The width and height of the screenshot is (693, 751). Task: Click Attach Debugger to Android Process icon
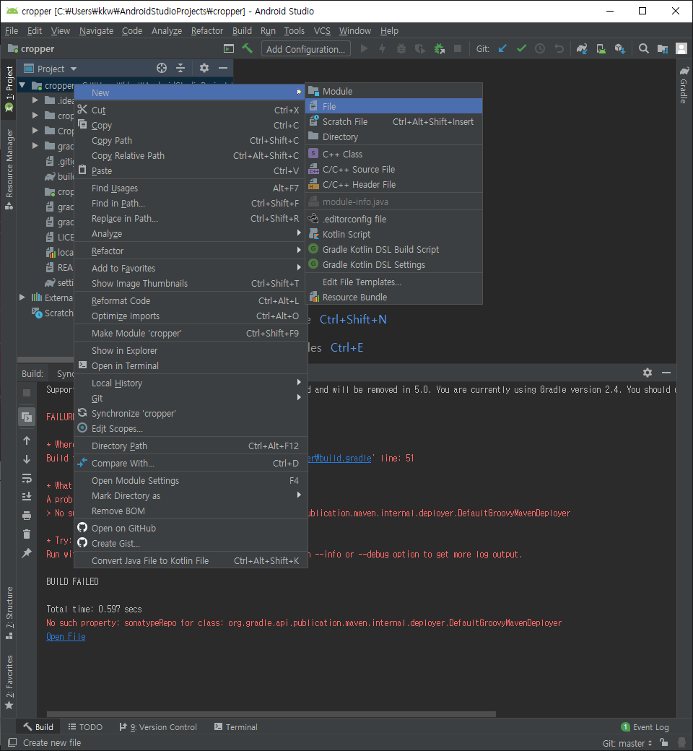point(439,48)
